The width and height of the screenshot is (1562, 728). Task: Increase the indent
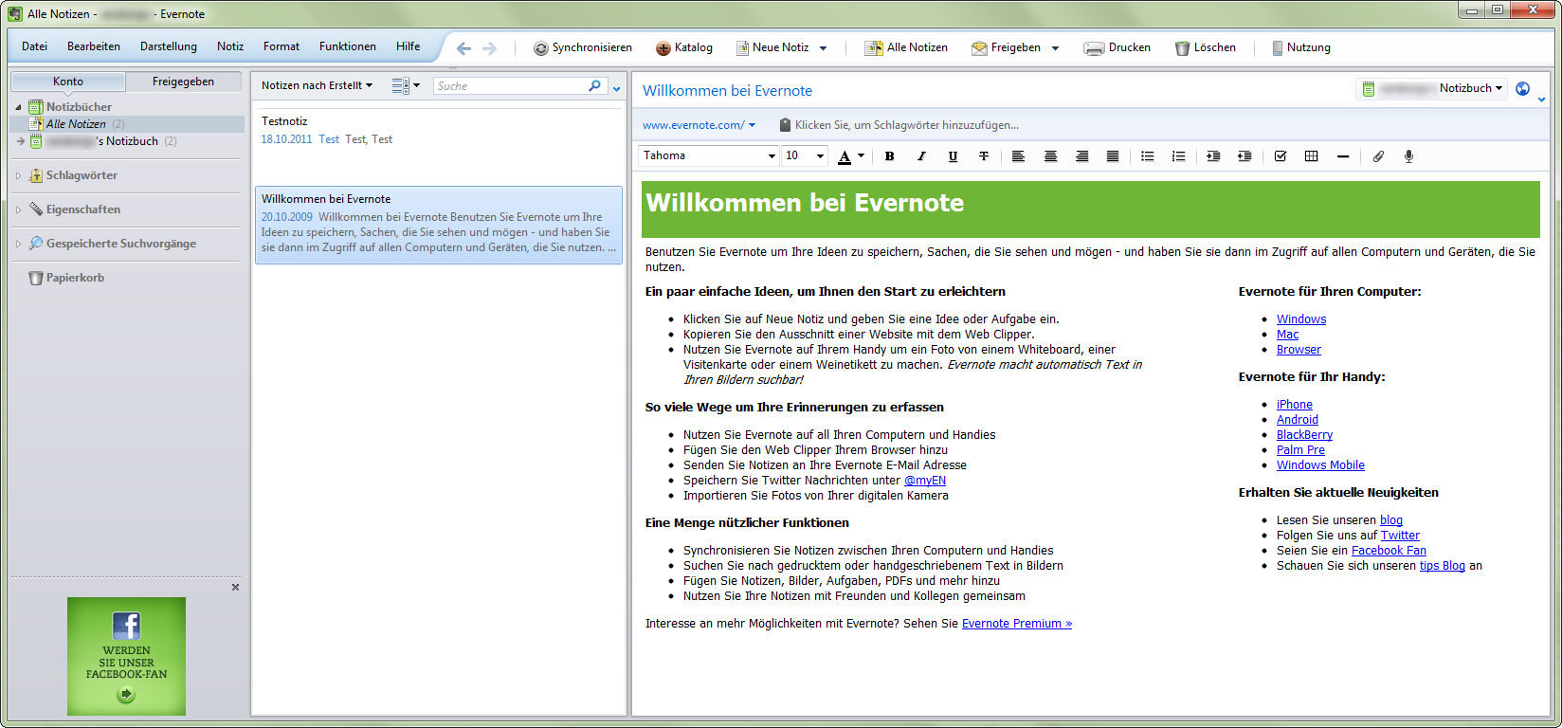point(1213,156)
